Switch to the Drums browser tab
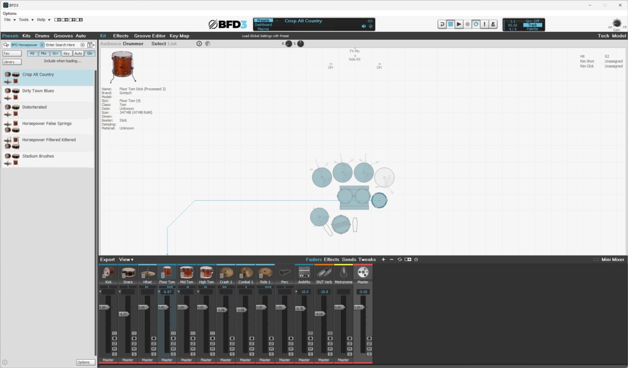The width and height of the screenshot is (628, 368). click(42, 36)
